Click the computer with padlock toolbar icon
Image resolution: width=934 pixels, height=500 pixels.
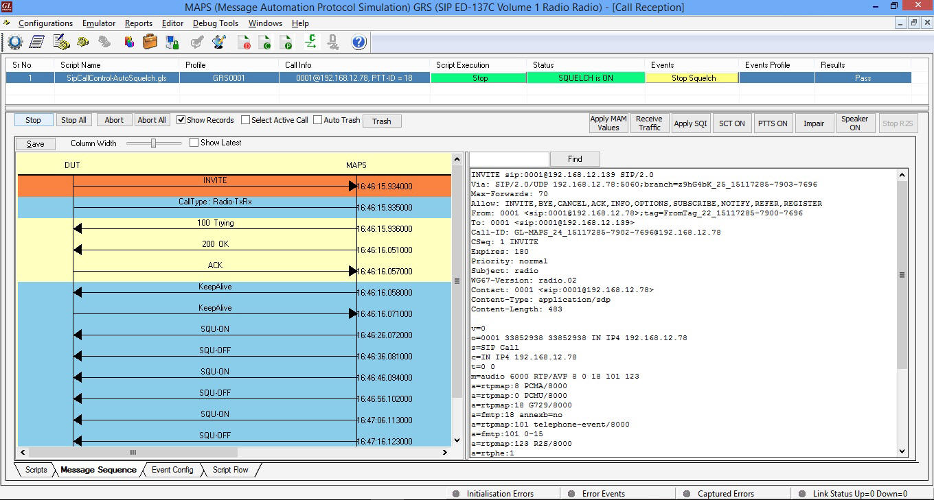[x=172, y=43]
